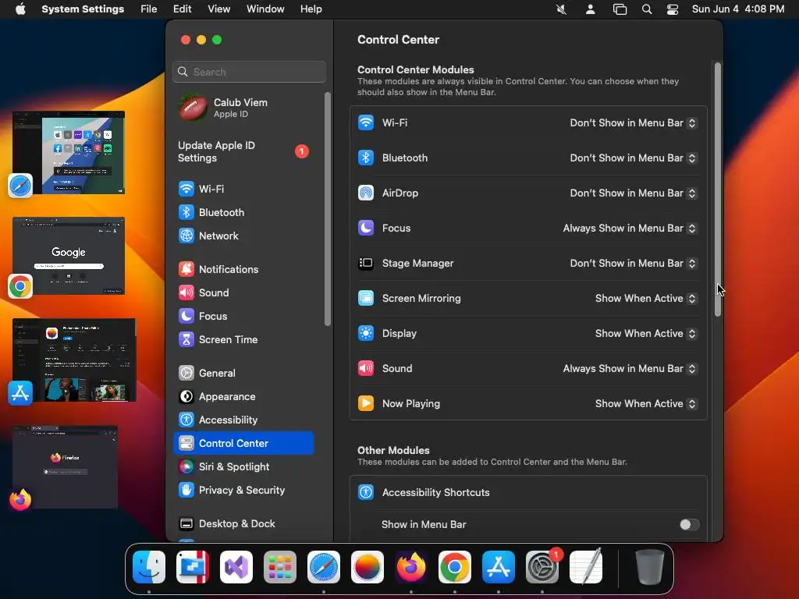
Task: Change AirDrop menu bar visibility option
Action: click(633, 193)
